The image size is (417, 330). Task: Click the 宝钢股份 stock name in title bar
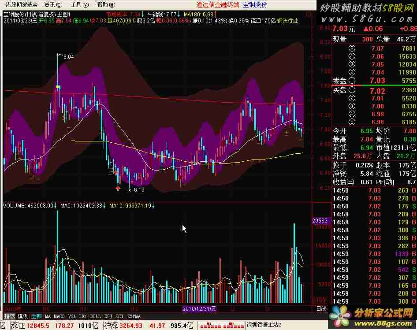point(255,4)
